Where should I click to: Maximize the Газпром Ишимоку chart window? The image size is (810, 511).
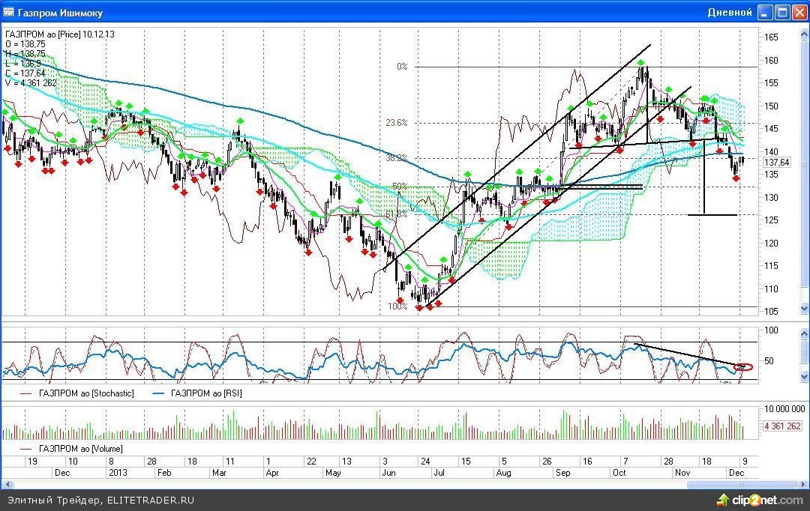[781, 12]
